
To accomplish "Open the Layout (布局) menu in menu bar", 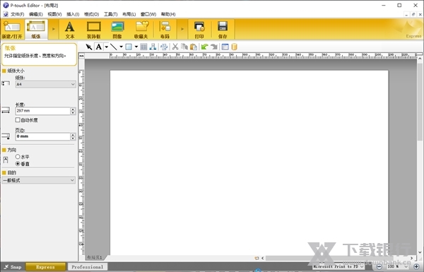I will pos(129,14).
